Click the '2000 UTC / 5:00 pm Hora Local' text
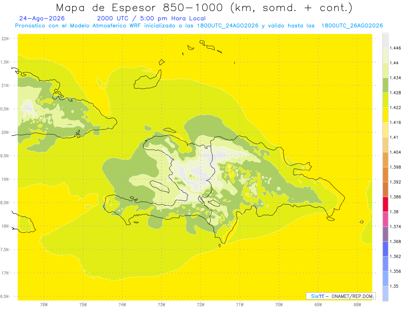 point(151,19)
